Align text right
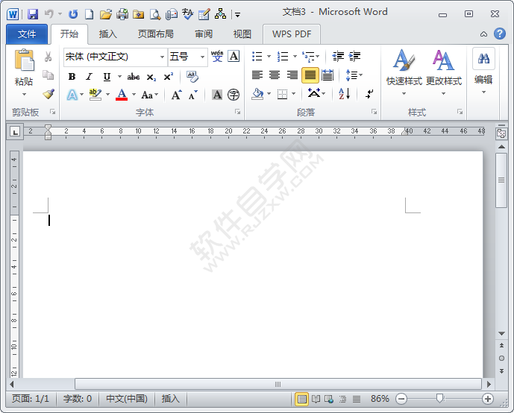The width and height of the screenshot is (514, 413). point(292,75)
